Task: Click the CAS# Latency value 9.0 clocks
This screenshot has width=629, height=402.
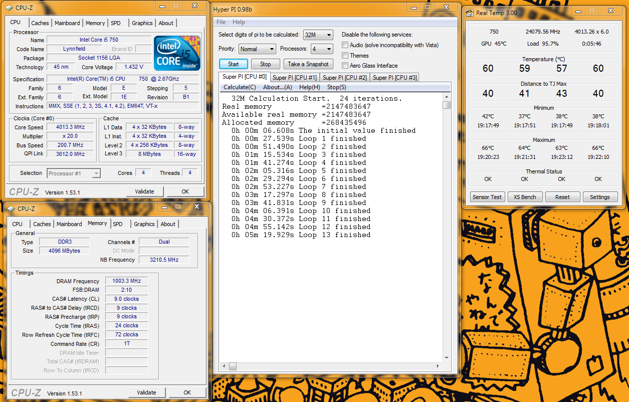Action: (x=126, y=299)
